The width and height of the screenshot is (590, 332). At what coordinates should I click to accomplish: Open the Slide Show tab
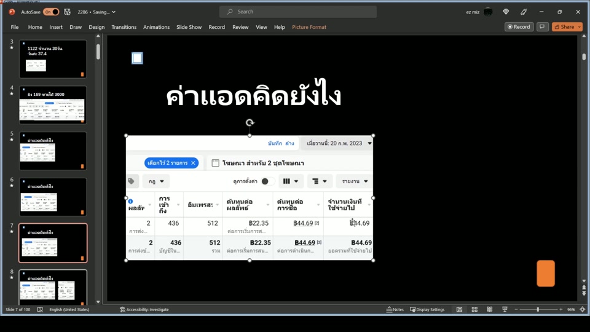(189, 27)
